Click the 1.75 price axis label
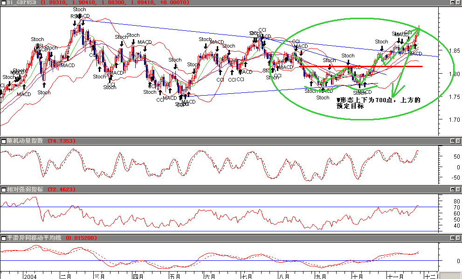This screenshot has width=462, height=279. tap(454, 97)
